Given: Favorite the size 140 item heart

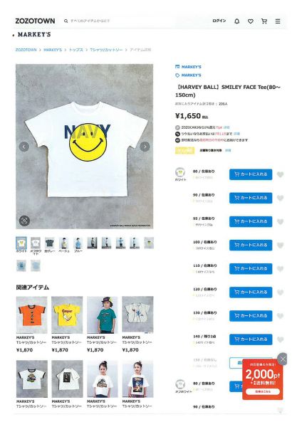Looking at the screenshot, I should tap(280, 339).
